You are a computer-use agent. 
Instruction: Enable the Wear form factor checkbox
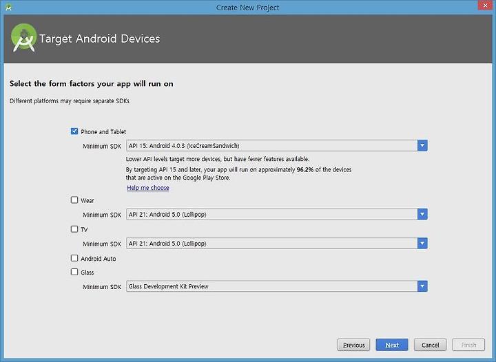(74, 200)
